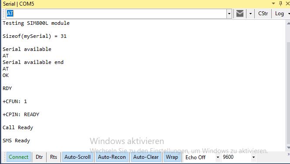Open the send options dropdown beside envelope
290x164 pixels.
pos(250,13)
